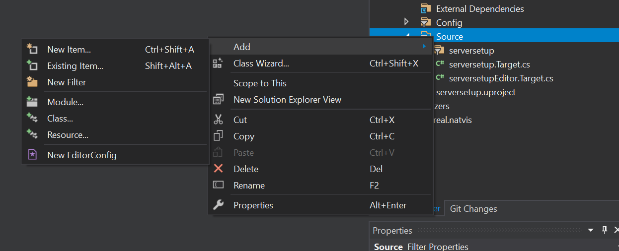The height and width of the screenshot is (251, 619).
Task: Select serversetup.uproject in the tree
Action: click(475, 92)
